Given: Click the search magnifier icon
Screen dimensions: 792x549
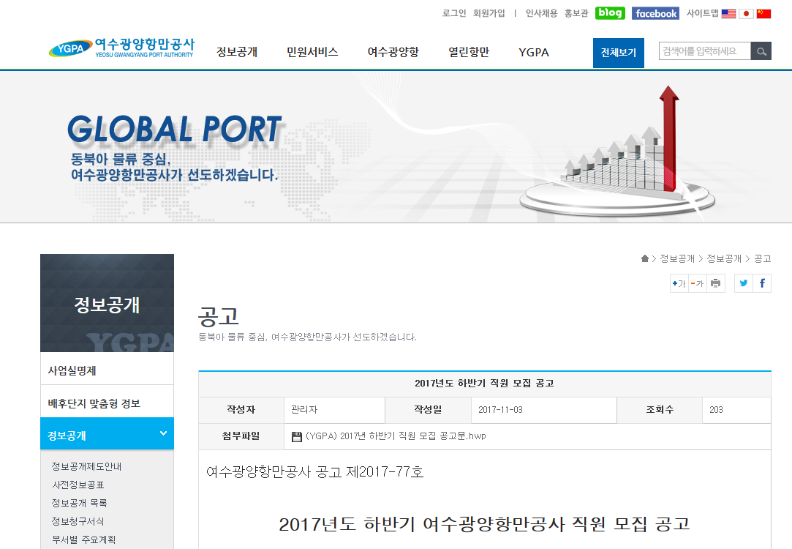Looking at the screenshot, I should (x=761, y=51).
